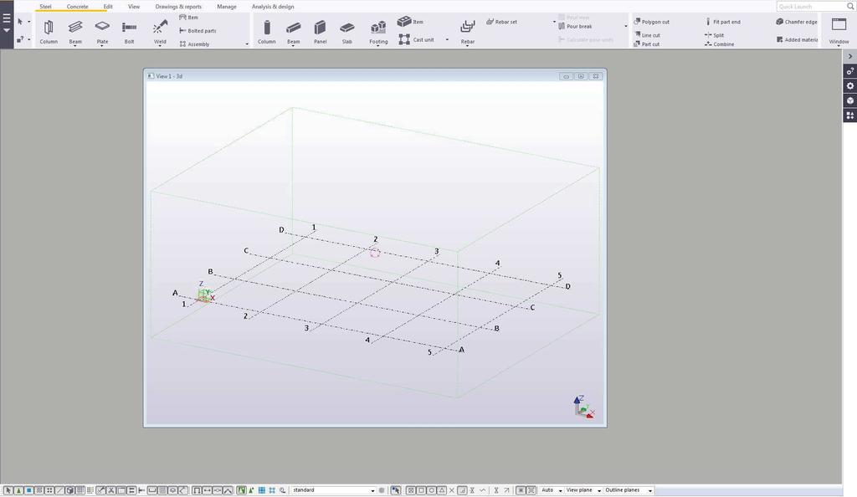The height and width of the screenshot is (497, 857).
Task: Click the inquire object question icon
Action: tap(20, 39)
